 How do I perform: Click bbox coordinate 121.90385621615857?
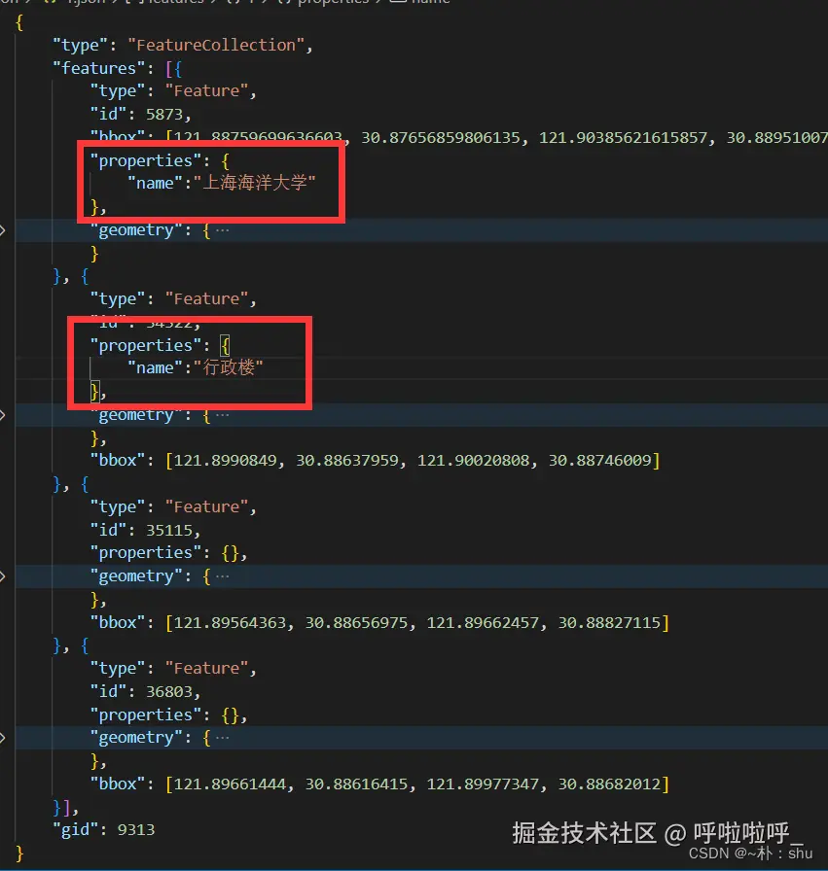tap(624, 138)
